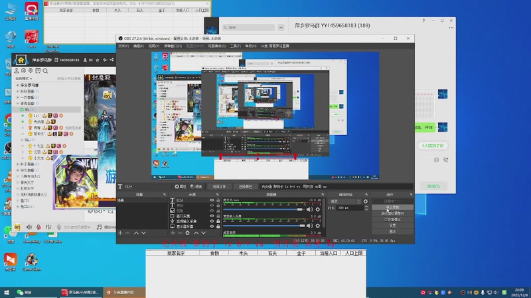Open the 工具(T) menu in OBS
Viewport: 531px width, 298px height.
pyautogui.click(x=236, y=46)
